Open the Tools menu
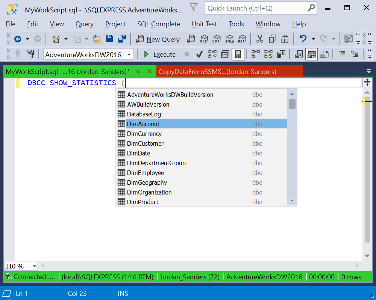Screen dimensions: 376x300 pos(236,24)
